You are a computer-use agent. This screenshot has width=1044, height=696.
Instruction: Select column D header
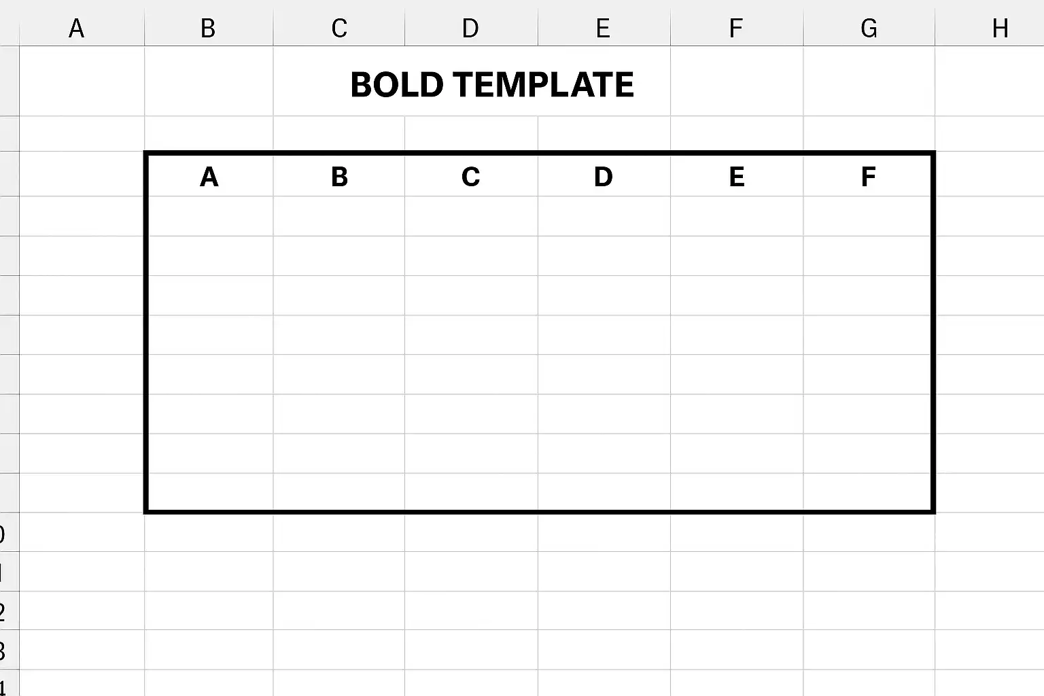(x=471, y=28)
